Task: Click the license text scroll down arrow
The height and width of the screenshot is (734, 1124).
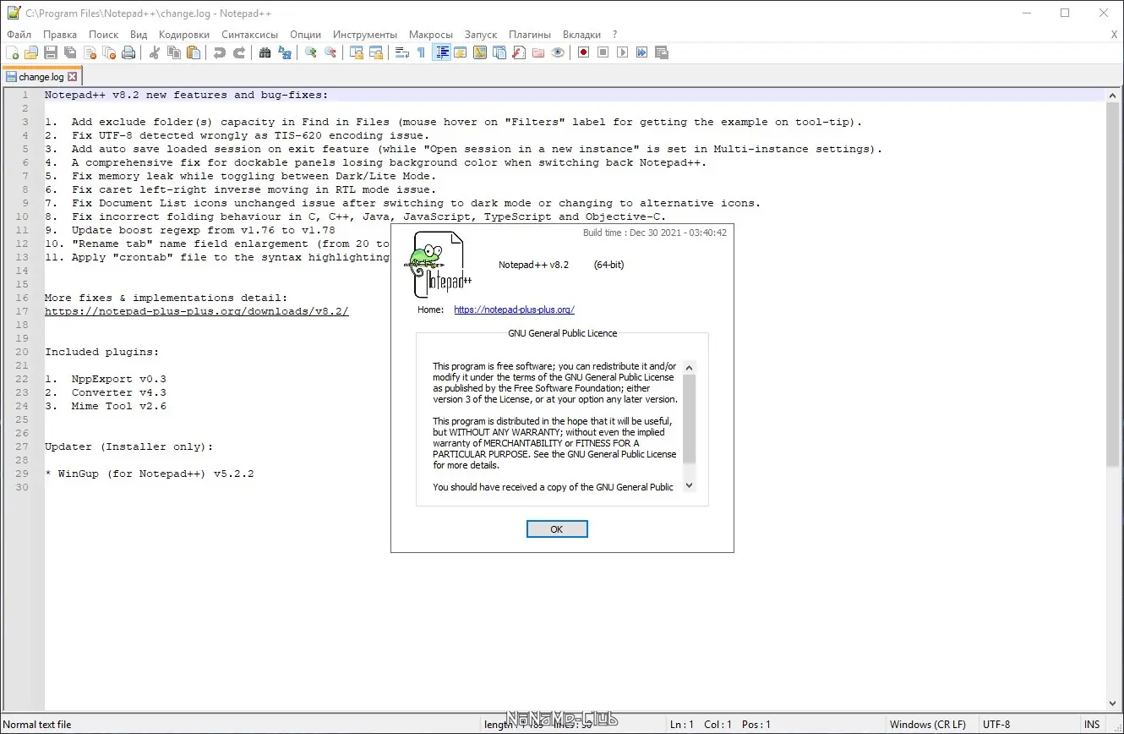Action: [x=690, y=485]
